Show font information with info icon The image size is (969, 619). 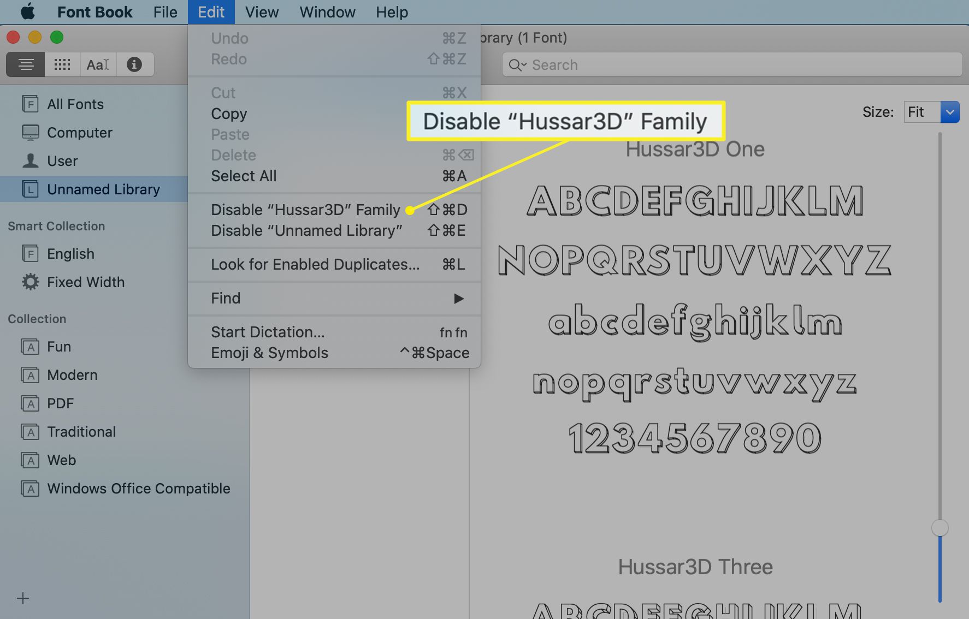coord(134,64)
